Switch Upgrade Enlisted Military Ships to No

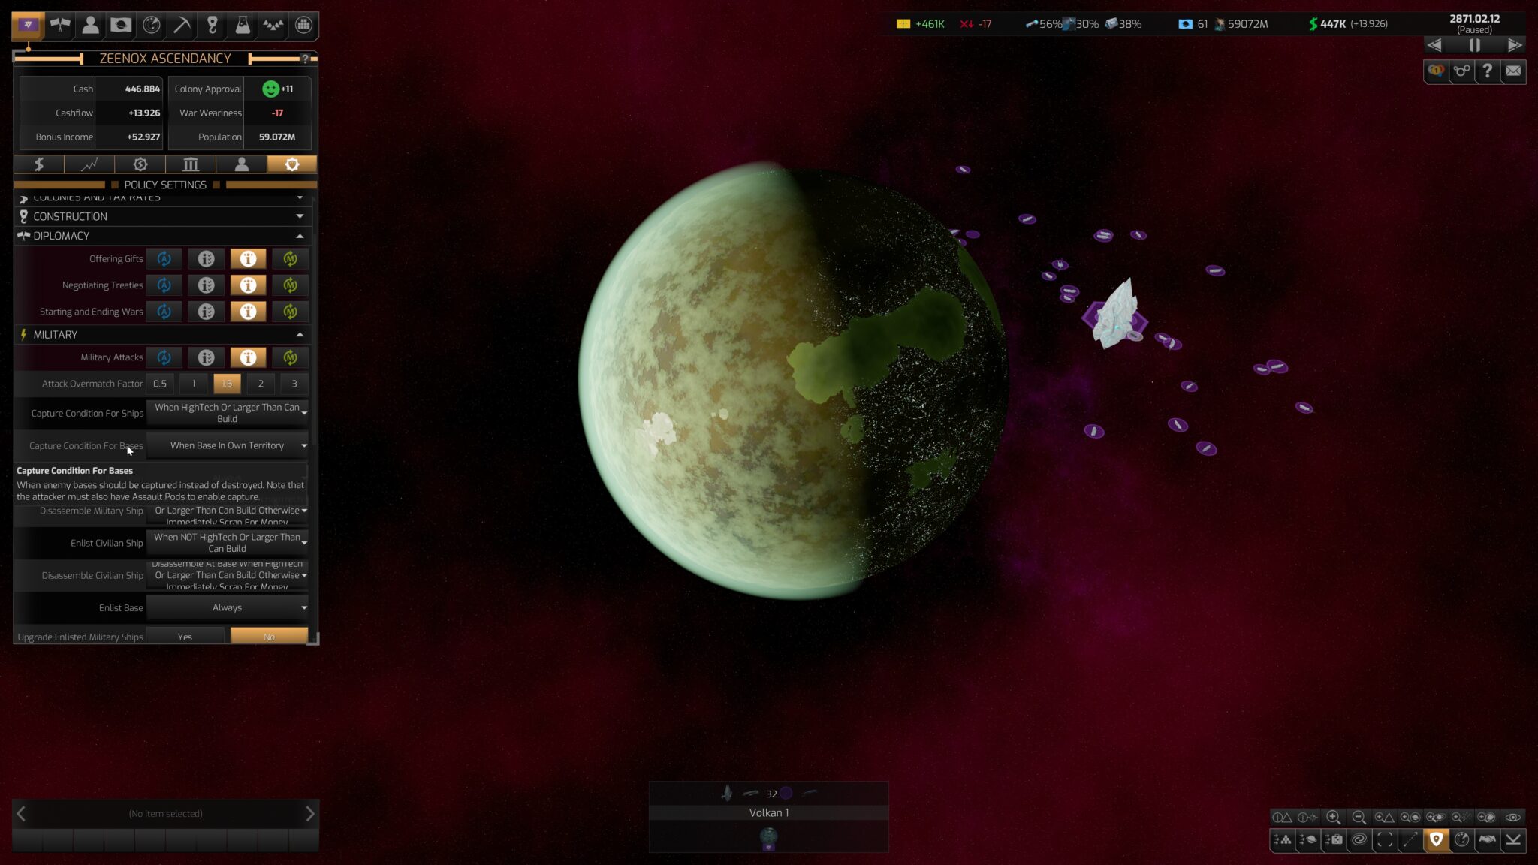click(270, 636)
